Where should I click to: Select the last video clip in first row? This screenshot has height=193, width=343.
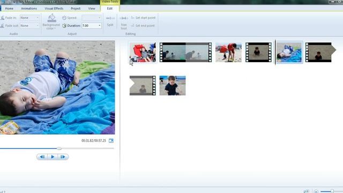coord(320,53)
